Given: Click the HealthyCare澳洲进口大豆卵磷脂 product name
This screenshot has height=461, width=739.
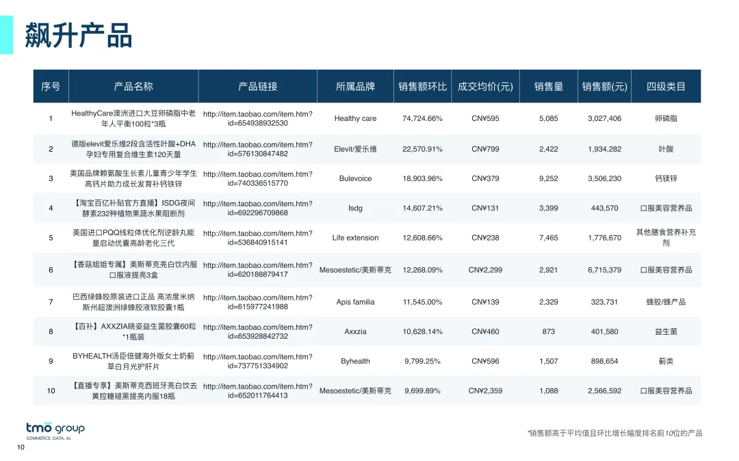Looking at the screenshot, I should pyautogui.click(x=133, y=119).
